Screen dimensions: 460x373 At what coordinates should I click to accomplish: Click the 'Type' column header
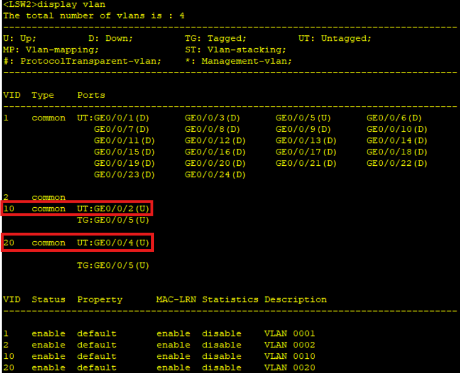click(43, 95)
